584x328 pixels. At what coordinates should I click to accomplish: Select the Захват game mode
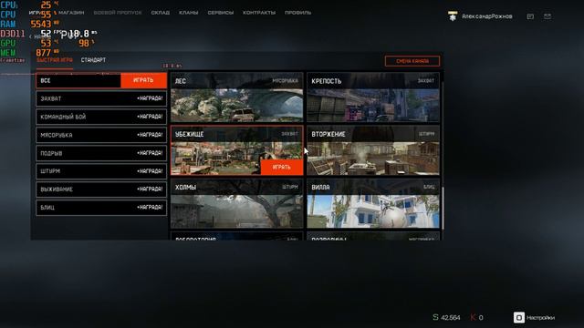pyautogui.click(x=101, y=98)
